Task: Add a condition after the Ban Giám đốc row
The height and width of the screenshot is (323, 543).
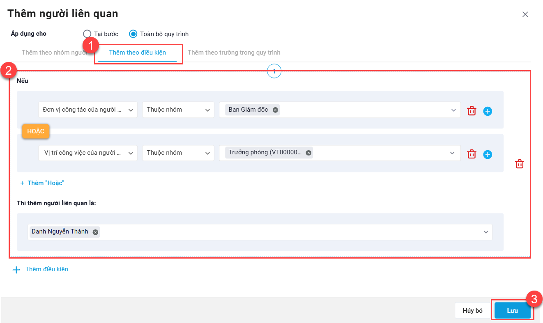Action: (x=488, y=111)
